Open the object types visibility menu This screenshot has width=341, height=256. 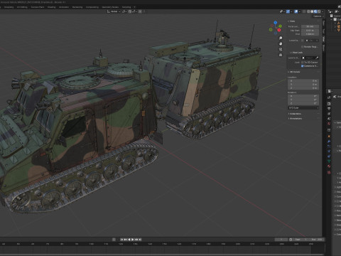tap(281, 11)
